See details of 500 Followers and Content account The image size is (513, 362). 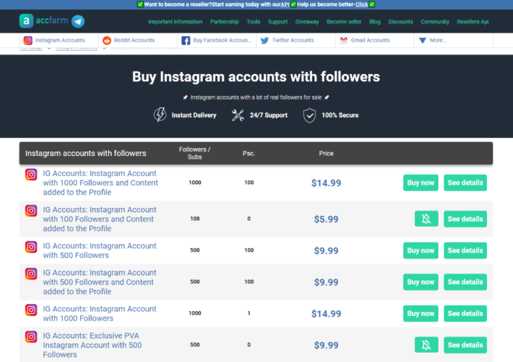(x=465, y=282)
